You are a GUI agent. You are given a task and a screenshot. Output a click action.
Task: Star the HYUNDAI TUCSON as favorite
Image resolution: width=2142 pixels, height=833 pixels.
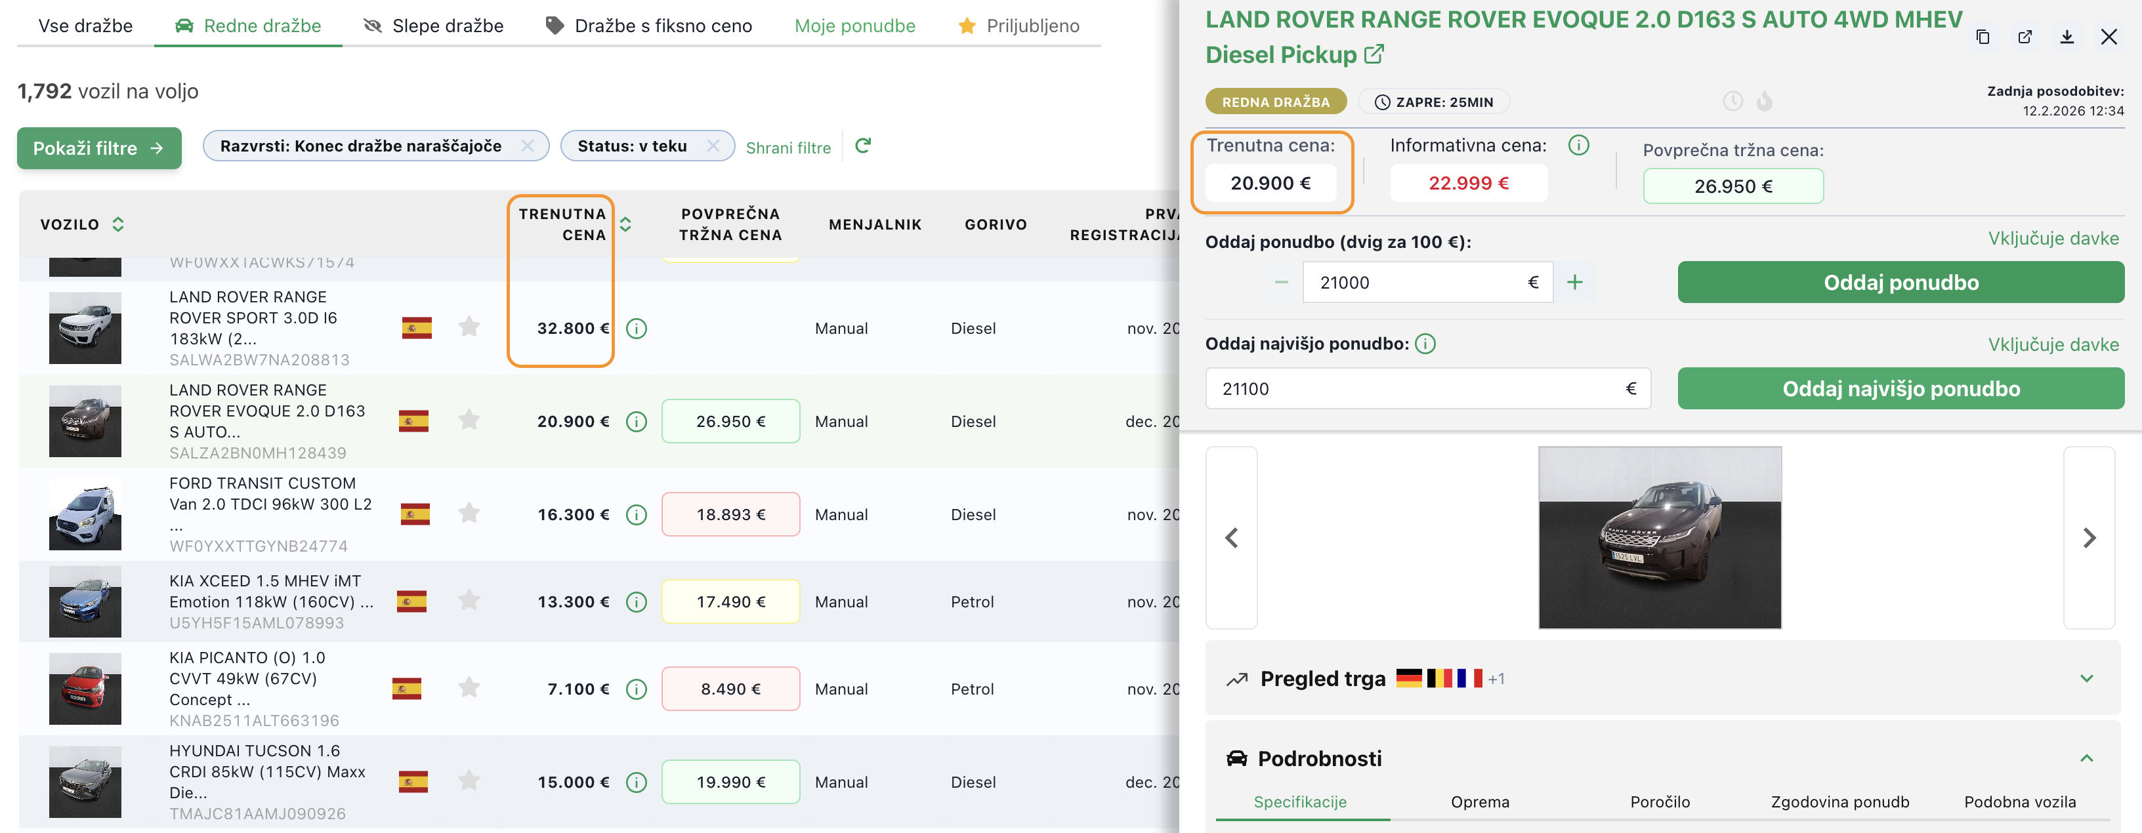point(469,781)
